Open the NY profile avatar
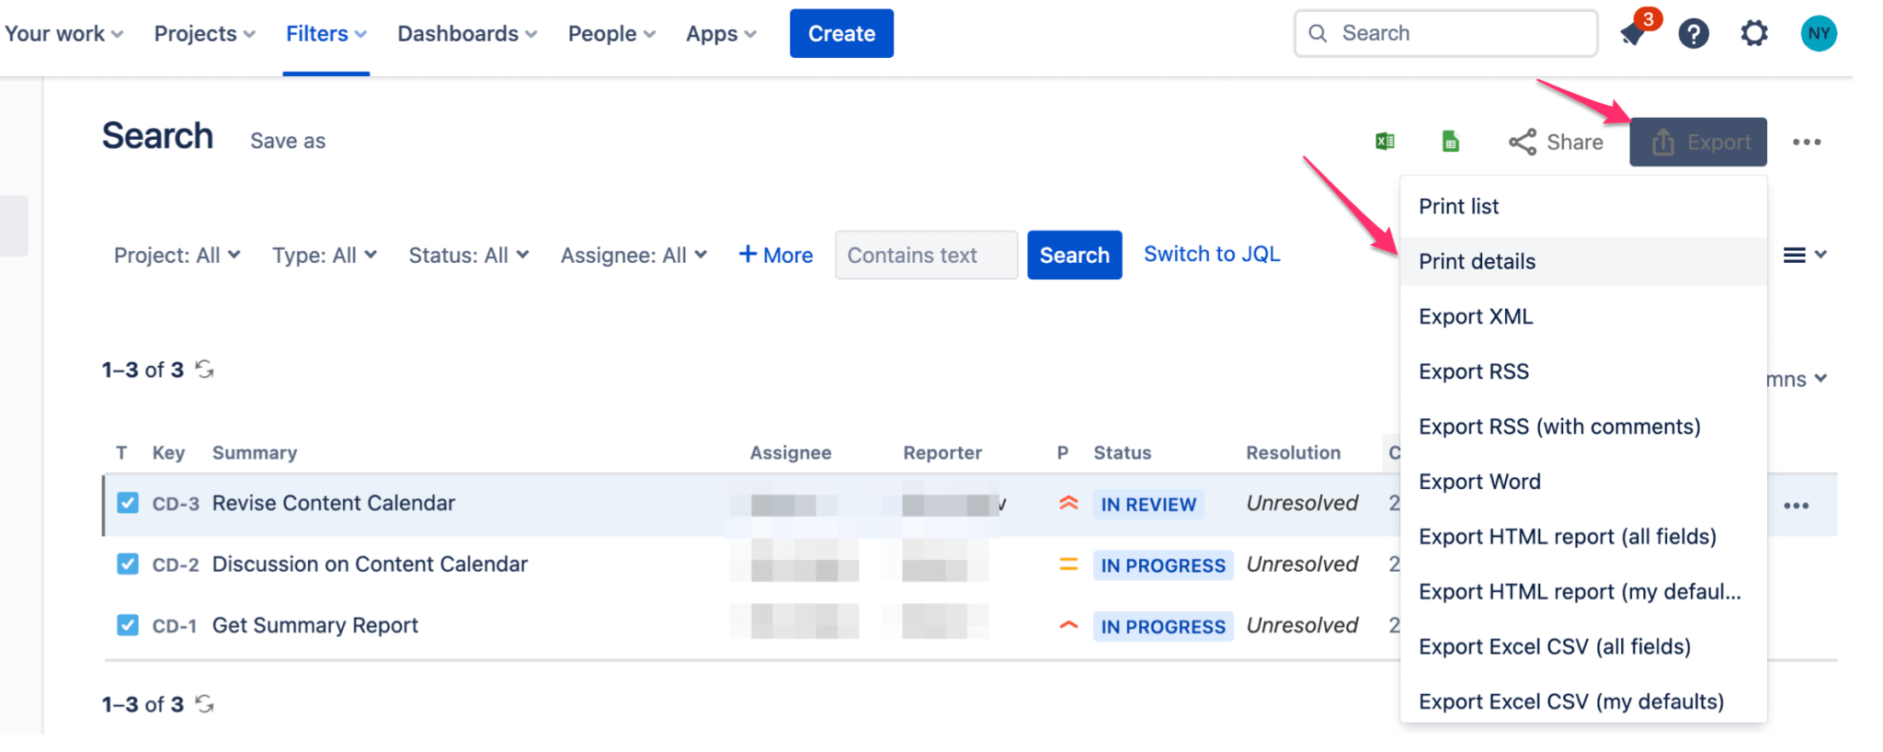The width and height of the screenshot is (1883, 752). [x=1819, y=34]
